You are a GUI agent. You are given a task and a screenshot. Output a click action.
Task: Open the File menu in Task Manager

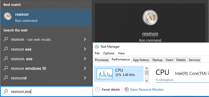pos(97,53)
